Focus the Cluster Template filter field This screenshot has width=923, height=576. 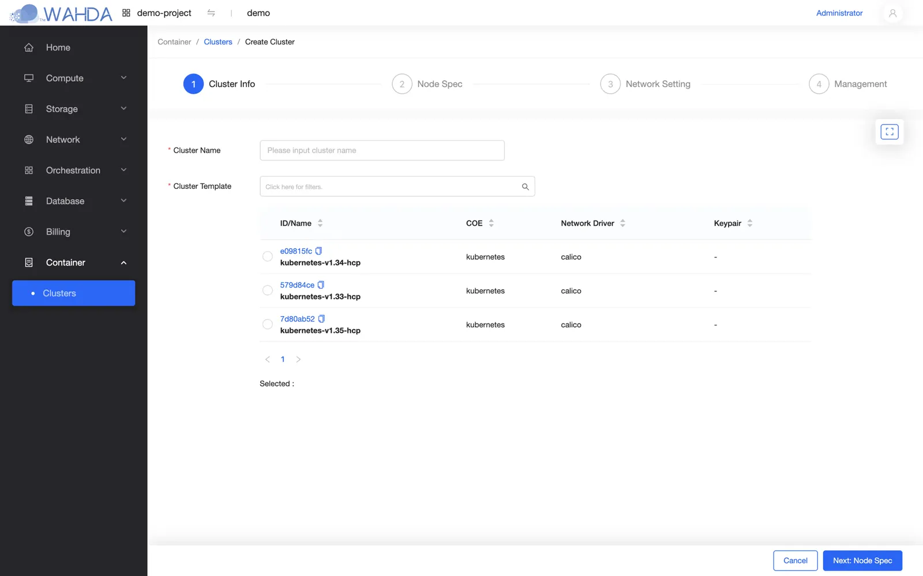[397, 187]
